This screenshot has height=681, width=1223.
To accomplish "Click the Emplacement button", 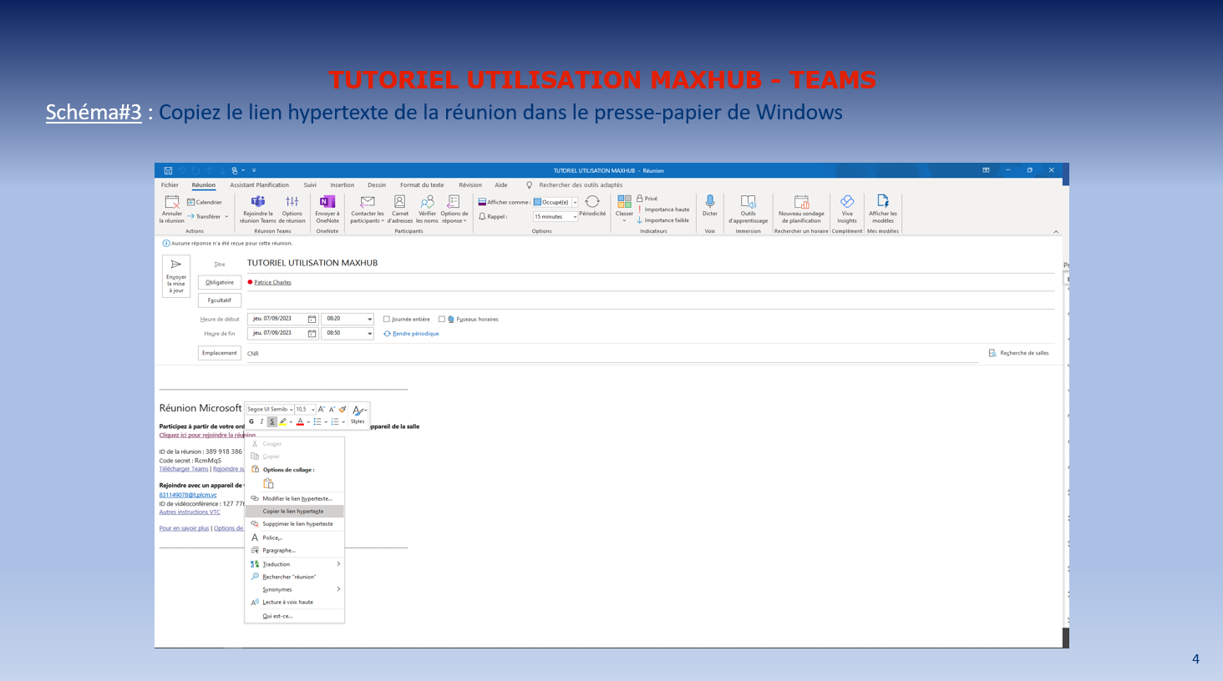I will click(x=220, y=353).
